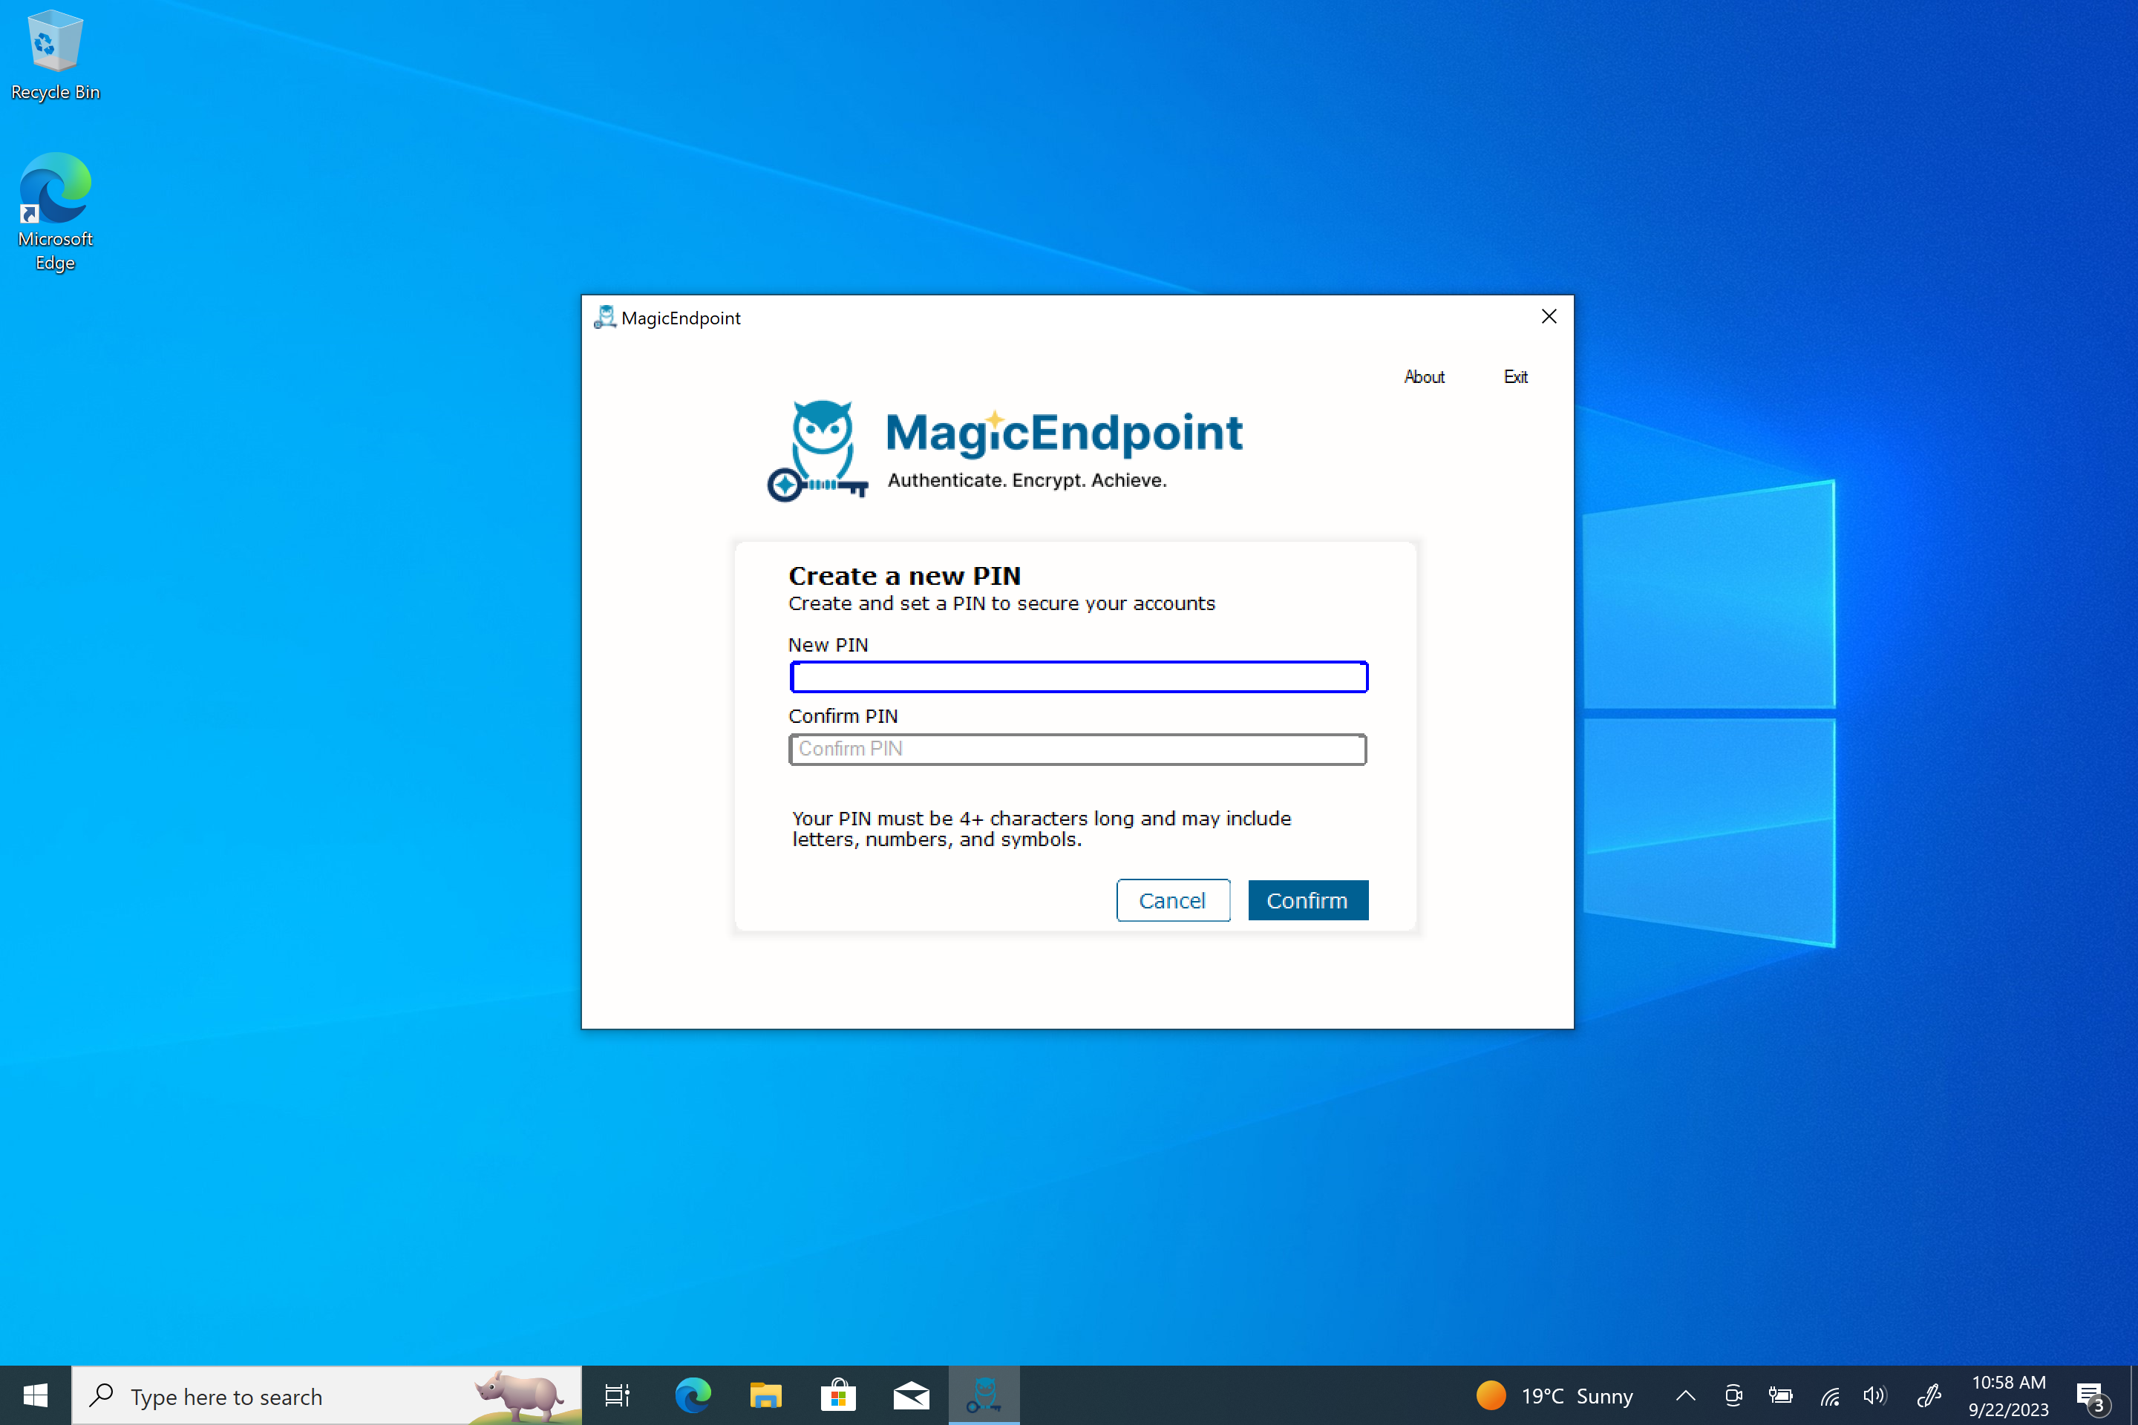
Task: Open the Mail app from the taskbar
Action: point(911,1395)
